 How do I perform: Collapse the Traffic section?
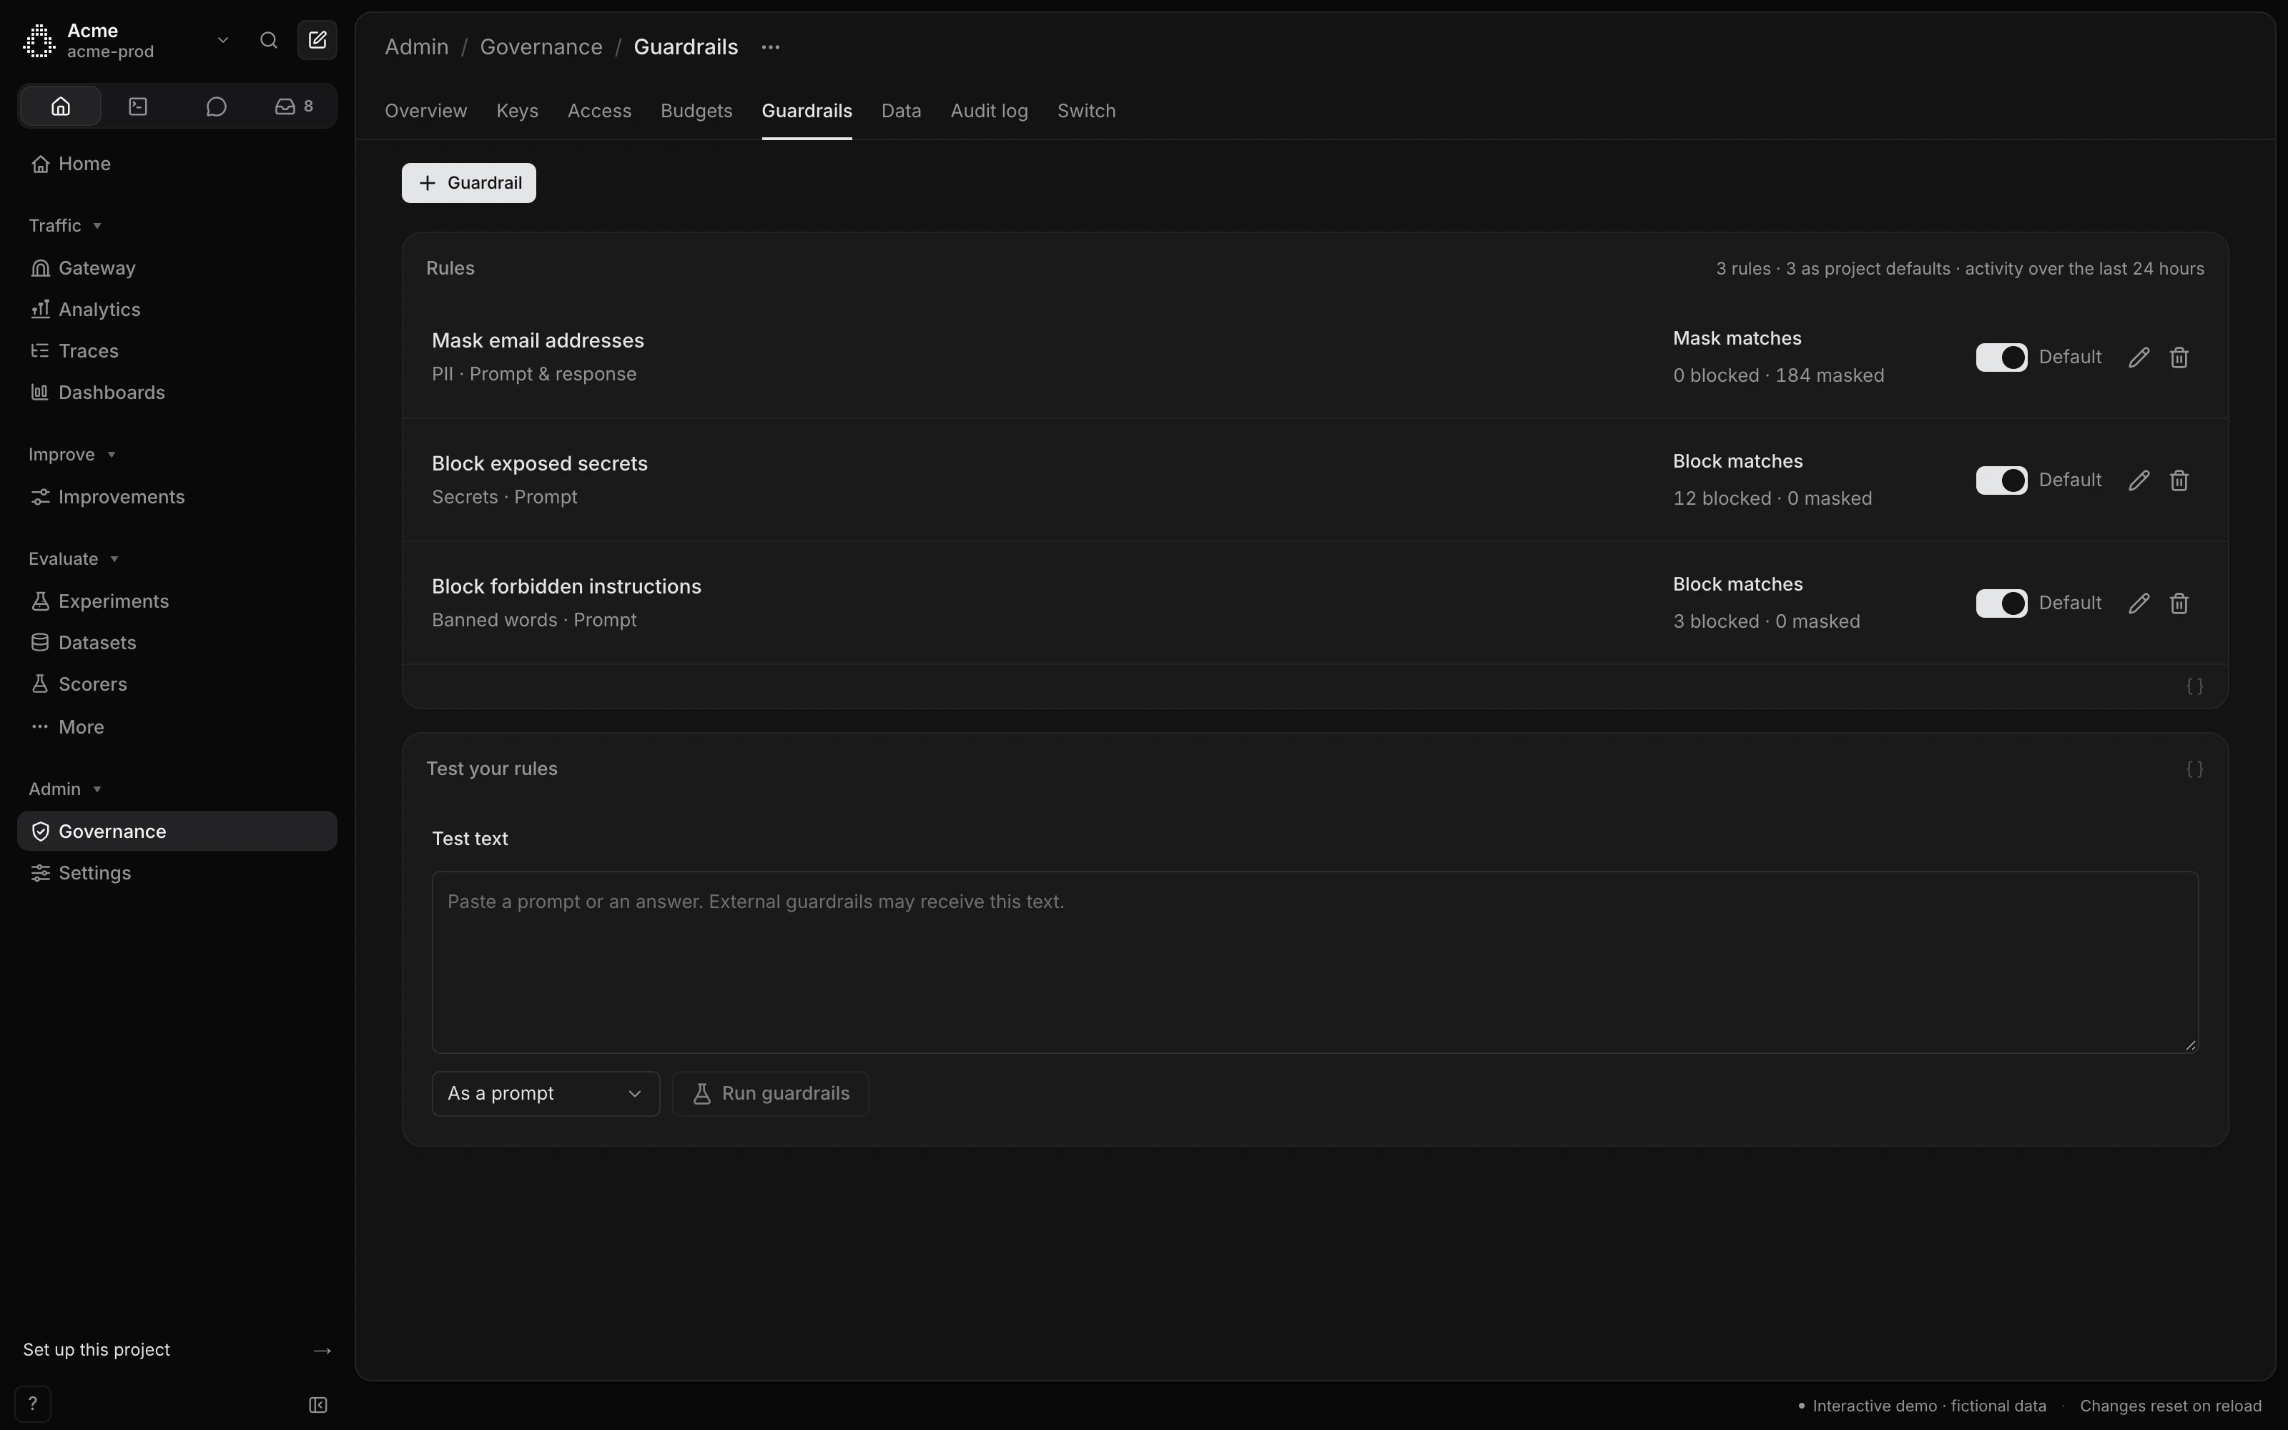tap(64, 225)
